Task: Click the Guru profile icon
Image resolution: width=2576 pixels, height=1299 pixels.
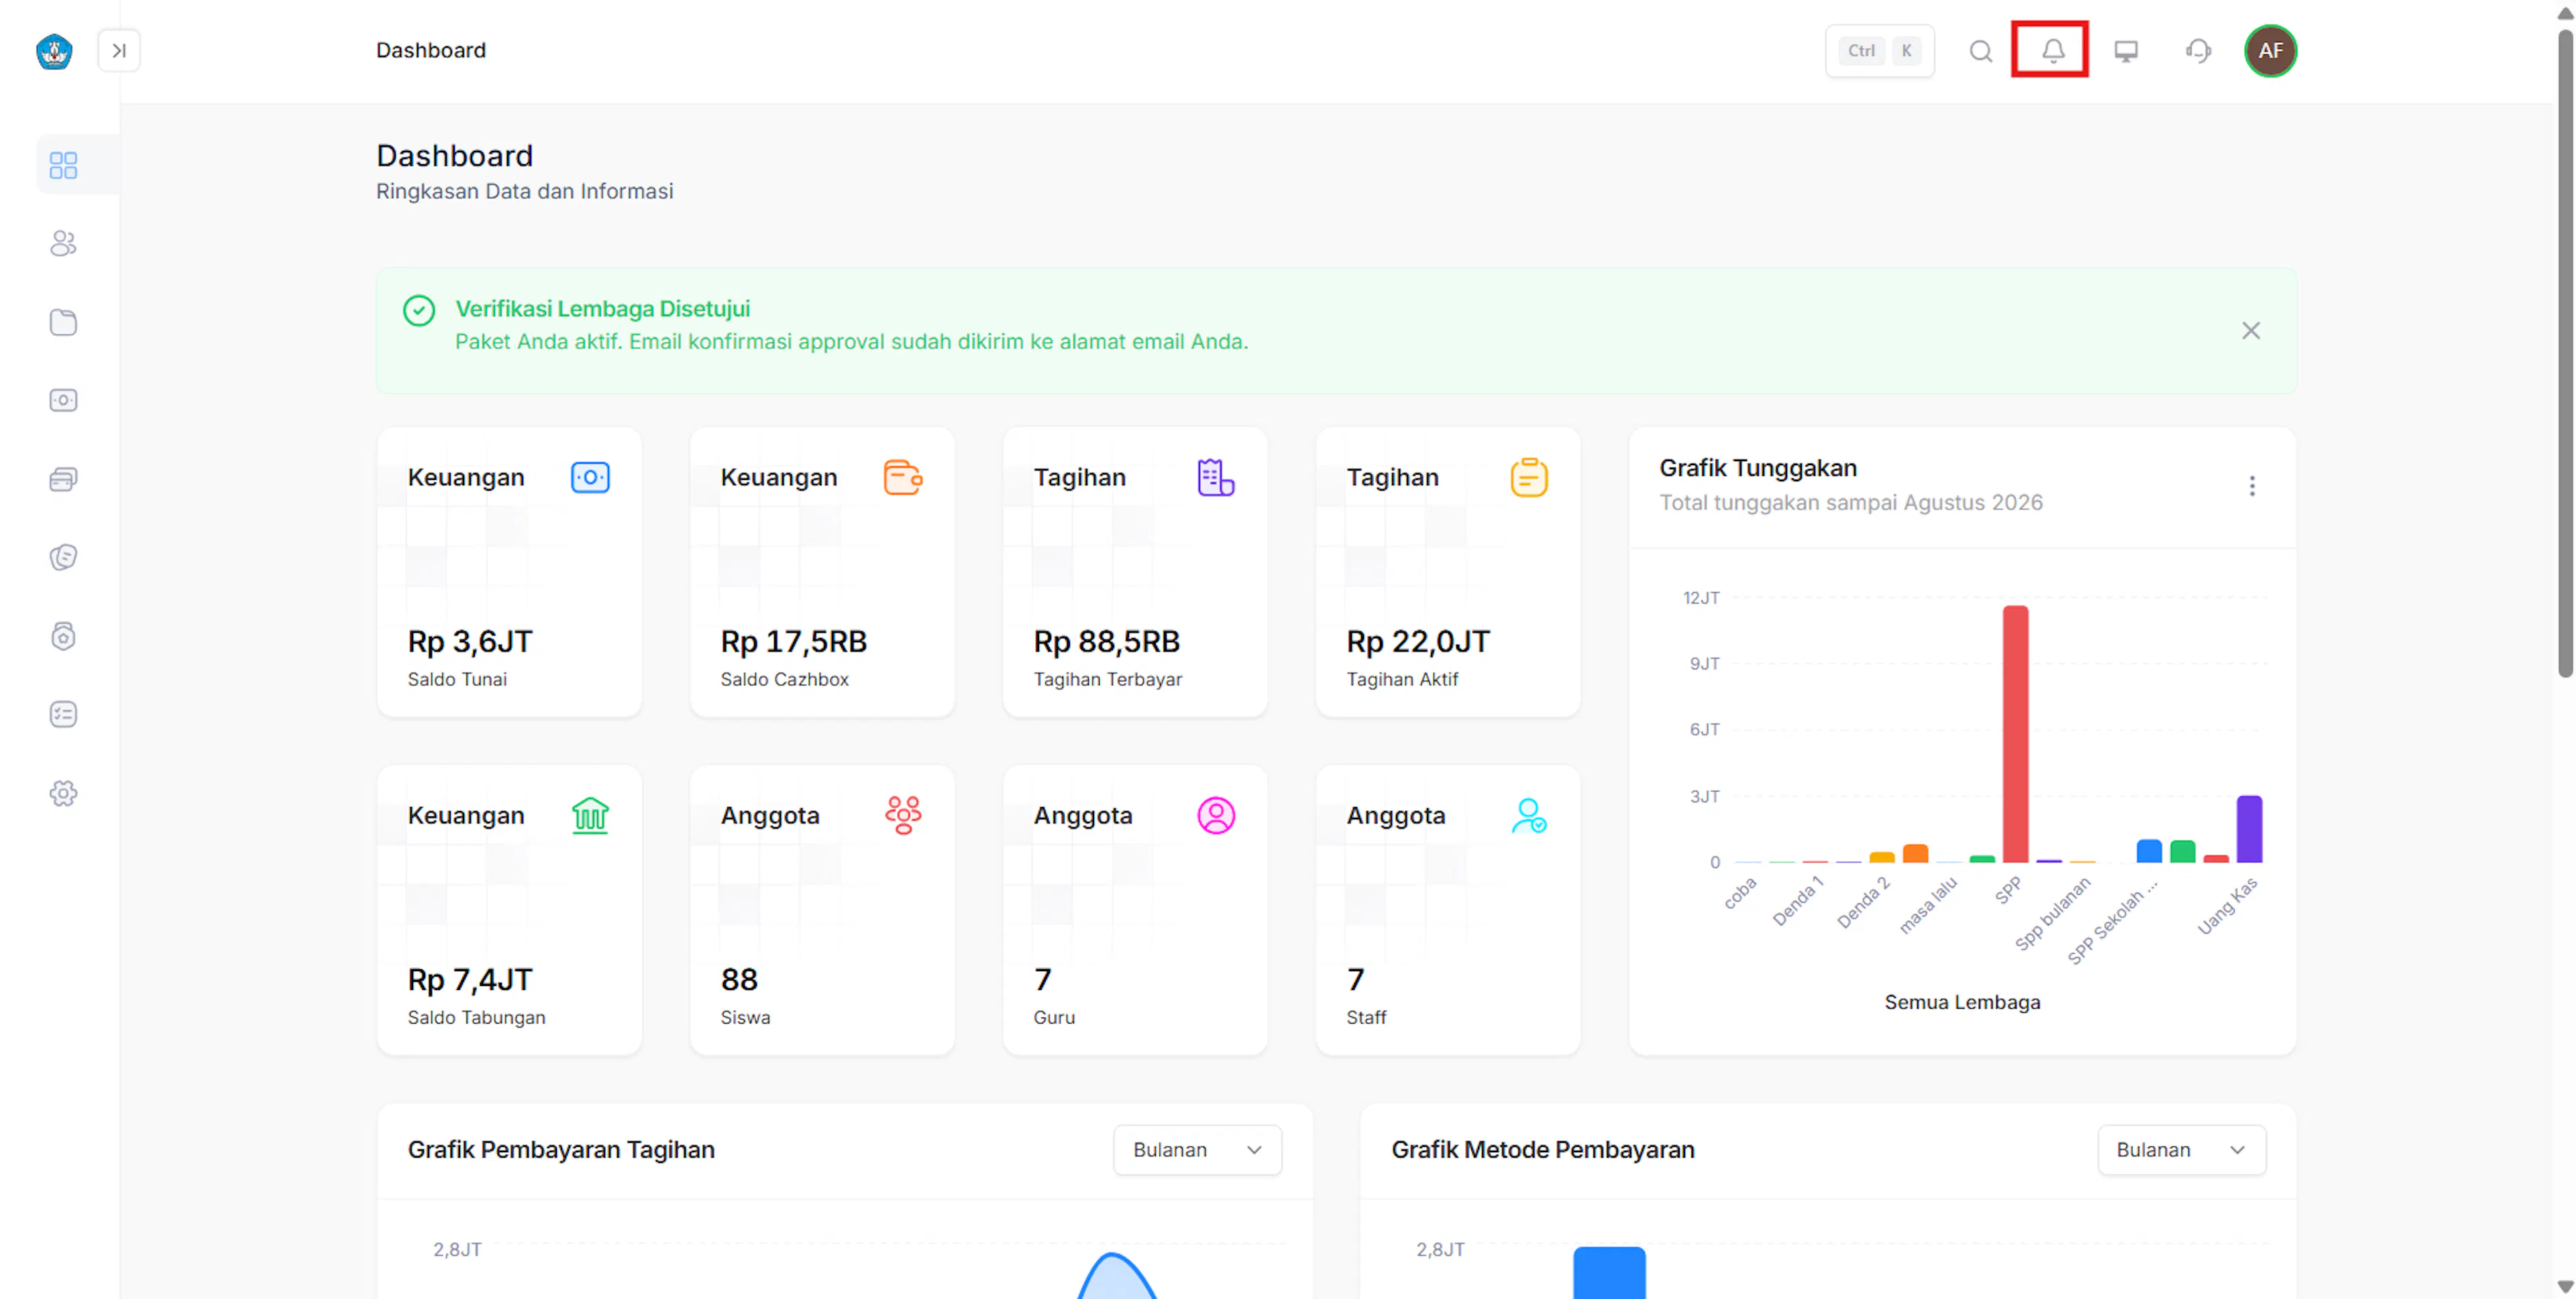Action: click(x=1216, y=815)
